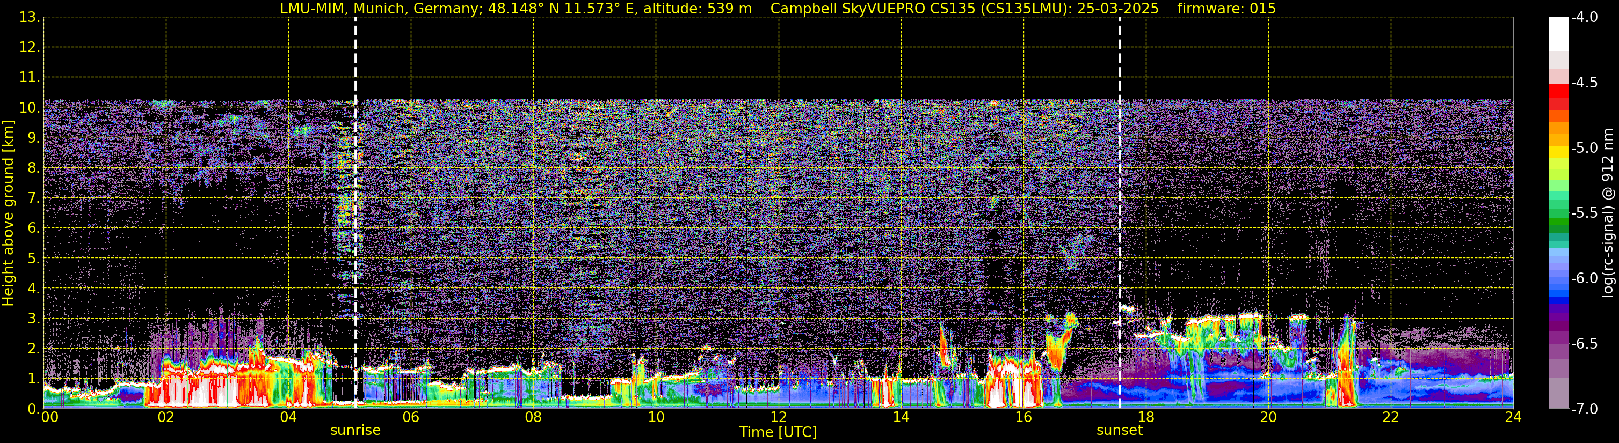
Task: Click the '-6.0' colorbar tick label
Action: [x=1584, y=278]
